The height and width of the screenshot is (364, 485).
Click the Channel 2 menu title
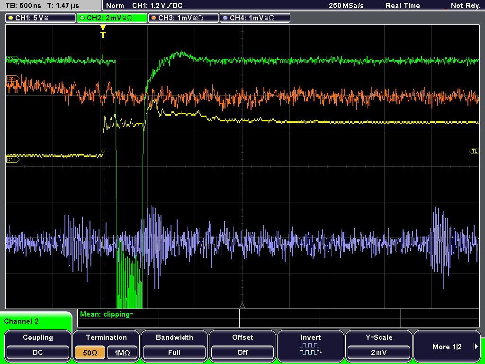tap(21, 321)
